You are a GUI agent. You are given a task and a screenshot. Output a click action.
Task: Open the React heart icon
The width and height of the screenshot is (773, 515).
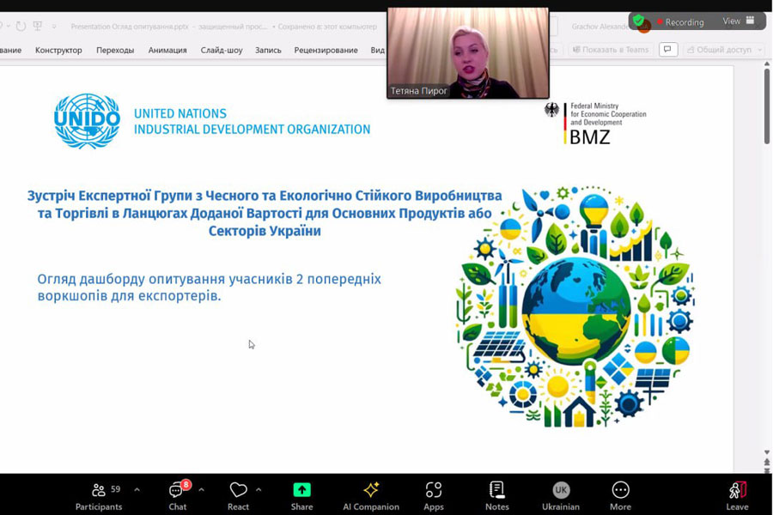pos(238,490)
